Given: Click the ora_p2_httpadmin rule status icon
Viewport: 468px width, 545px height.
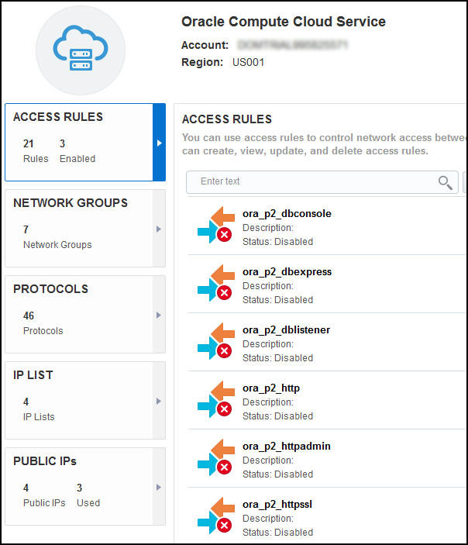Looking at the screenshot, I should [x=216, y=457].
